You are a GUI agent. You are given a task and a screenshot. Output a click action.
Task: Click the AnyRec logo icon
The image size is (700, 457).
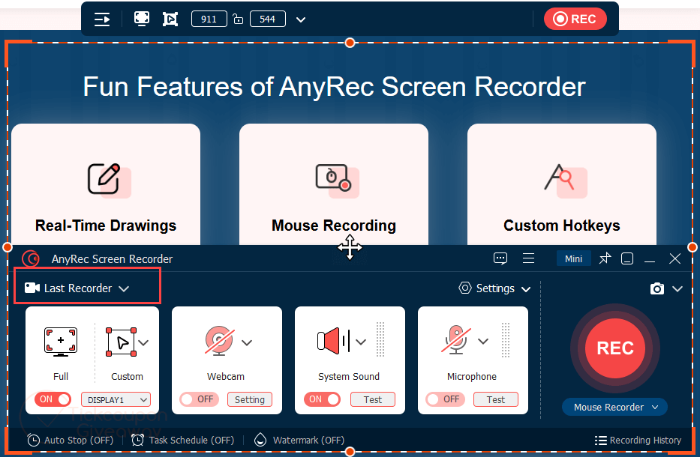coord(32,258)
